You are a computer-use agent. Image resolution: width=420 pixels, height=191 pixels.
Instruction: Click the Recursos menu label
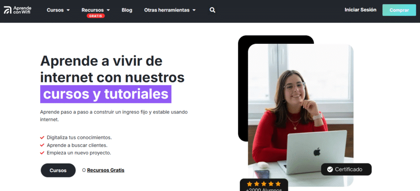coord(93,10)
